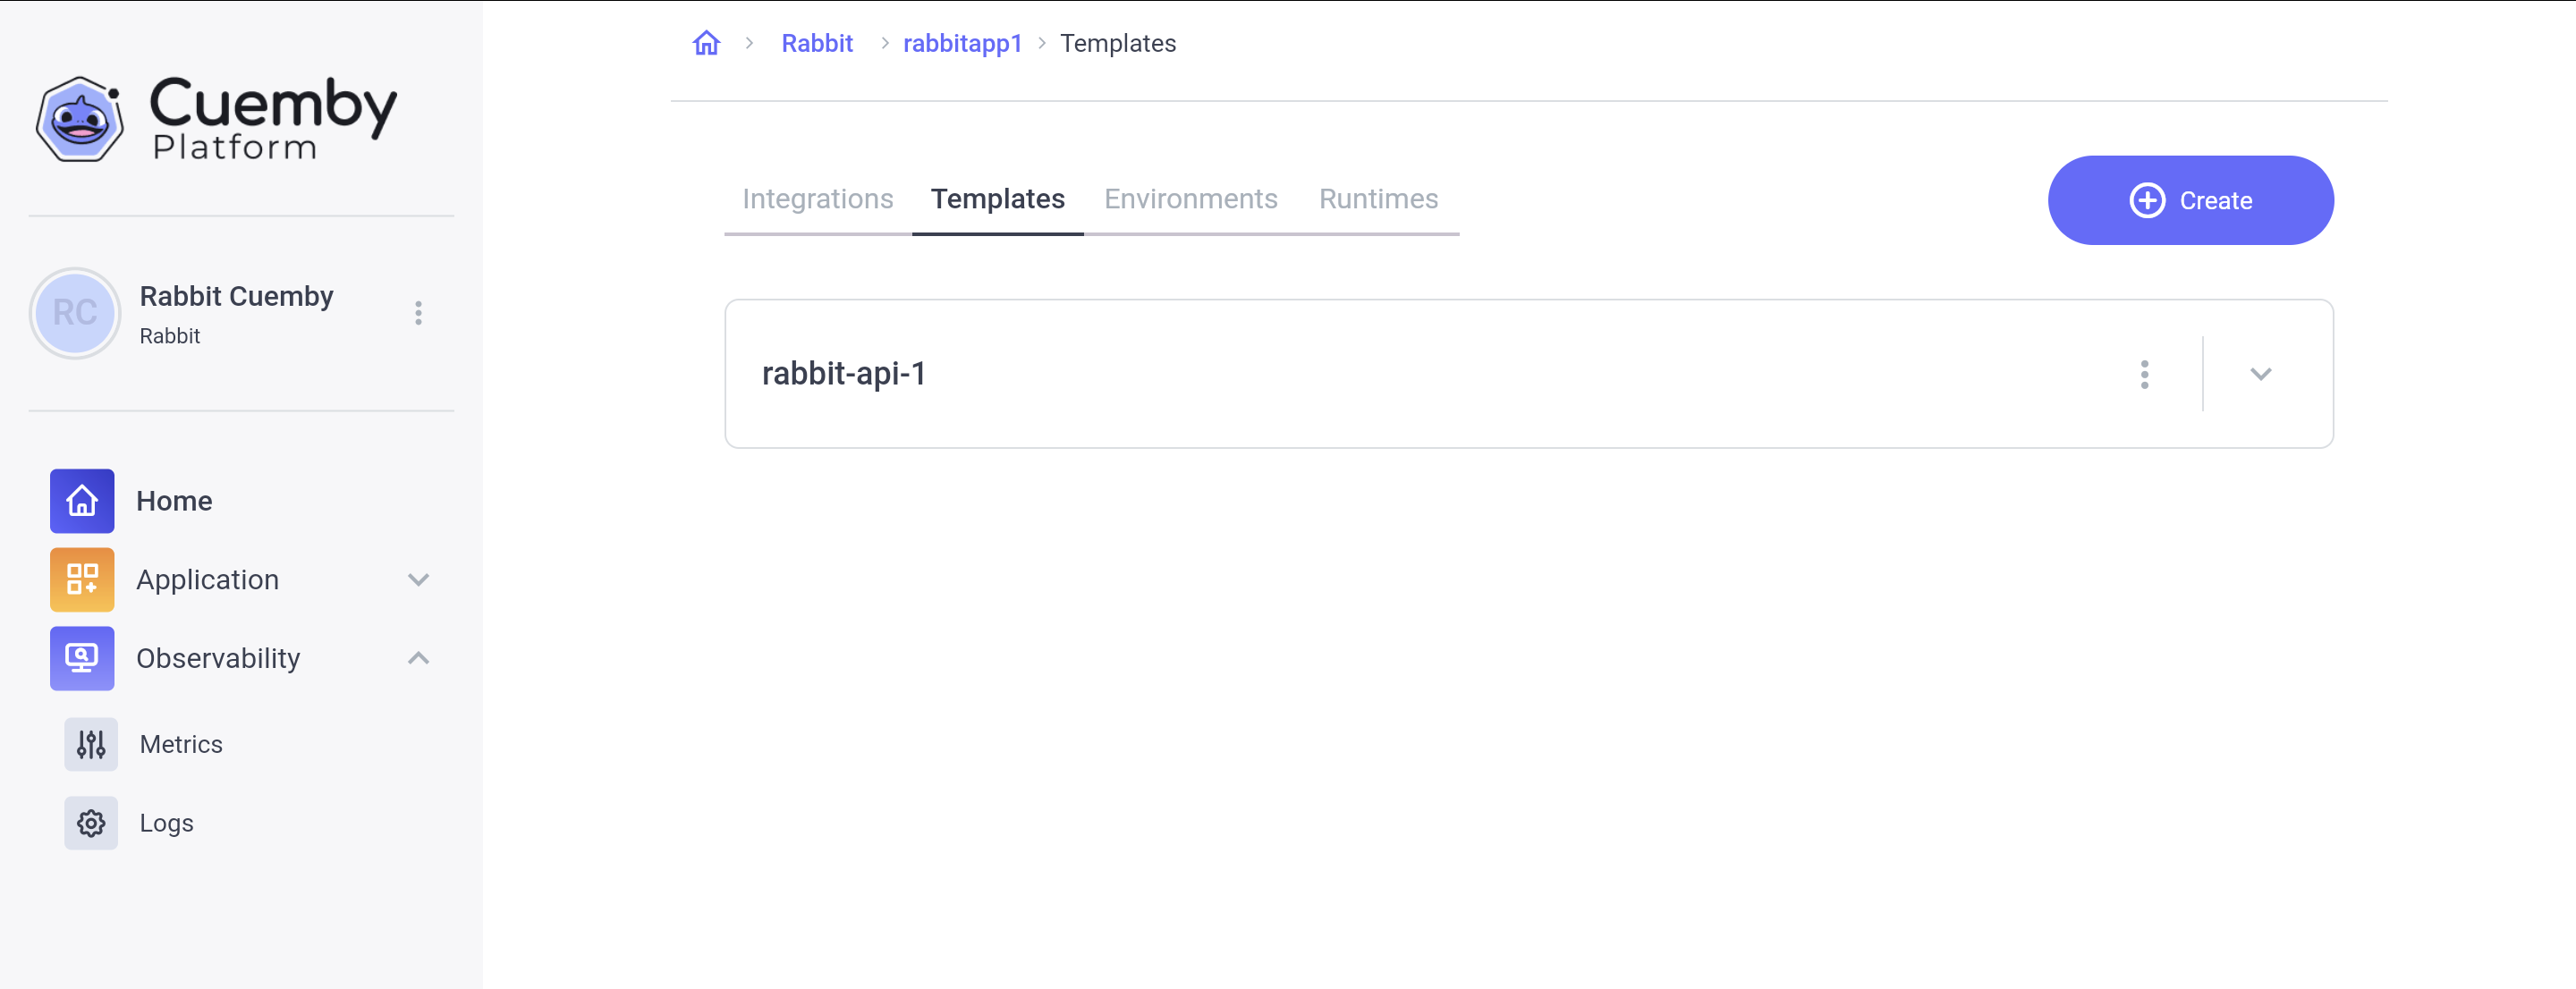The width and height of the screenshot is (2576, 989).
Task: Click the RC user avatar
Action: point(75,313)
